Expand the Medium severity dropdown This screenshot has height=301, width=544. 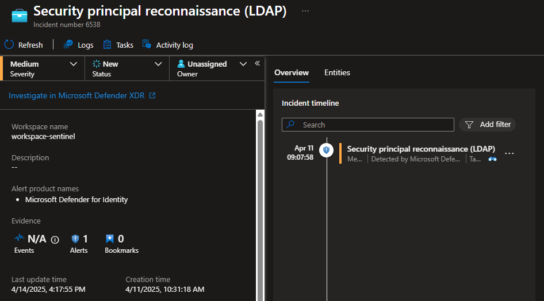(73, 64)
